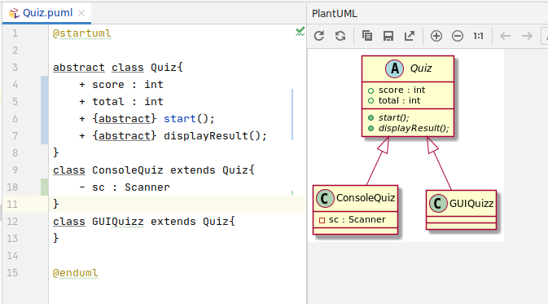Viewport: 548px width, 304px height.
Task: Click the Quiz class name in diagram
Action: coord(421,68)
